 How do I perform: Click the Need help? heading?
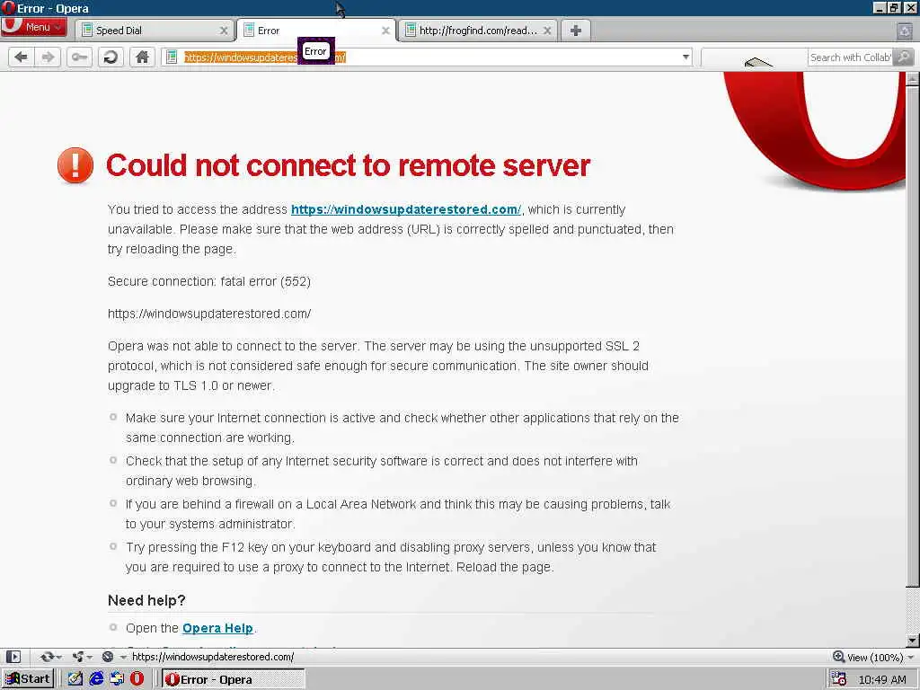click(x=146, y=600)
